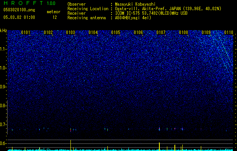The height and width of the screenshot is (151, 237).
Task: Click the 0108 time marker
Action: tap(183, 32)
